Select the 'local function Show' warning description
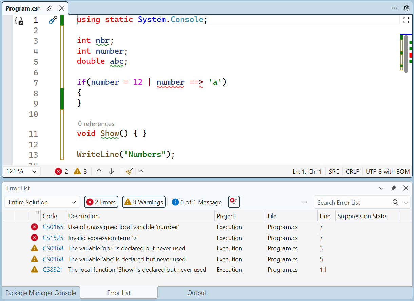414x301 pixels. (x=137, y=270)
